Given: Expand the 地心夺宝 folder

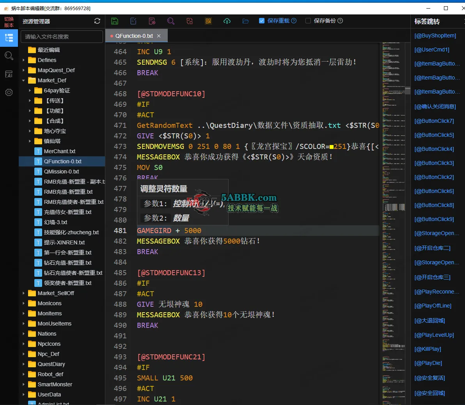Looking at the screenshot, I should (x=30, y=131).
